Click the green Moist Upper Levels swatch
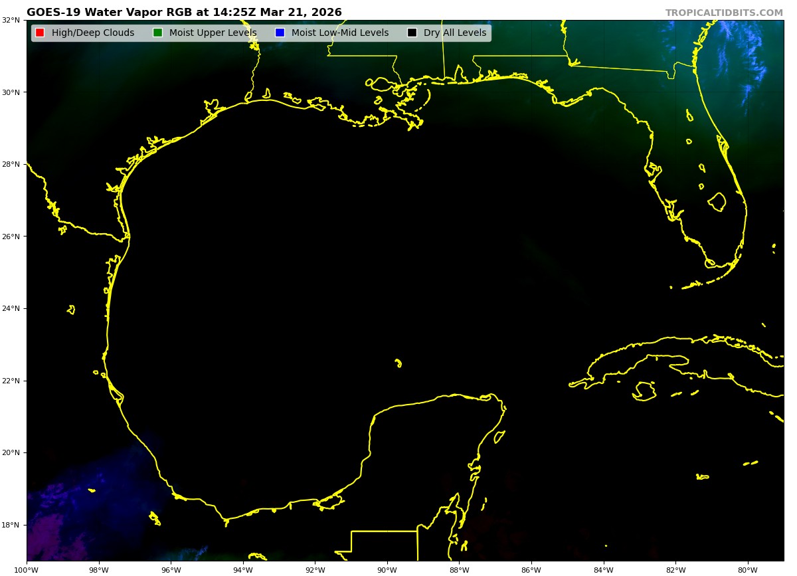Screen dimensions: 797x576 pos(157,33)
